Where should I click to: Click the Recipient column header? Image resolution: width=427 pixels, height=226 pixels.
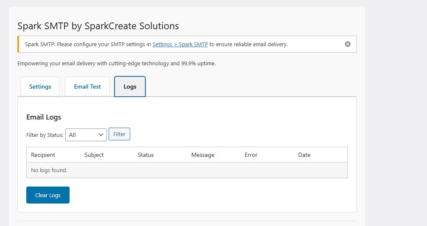(x=43, y=155)
